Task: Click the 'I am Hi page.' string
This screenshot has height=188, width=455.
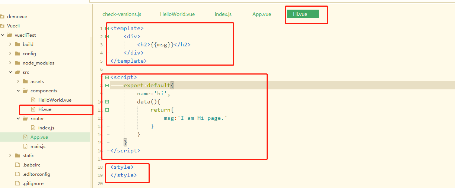Action: pyautogui.click(x=202, y=118)
